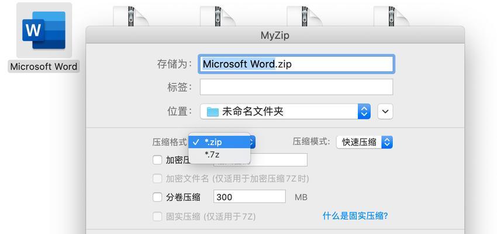Choose the *.7z format option
The height and width of the screenshot is (234, 497).
pyautogui.click(x=219, y=154)
